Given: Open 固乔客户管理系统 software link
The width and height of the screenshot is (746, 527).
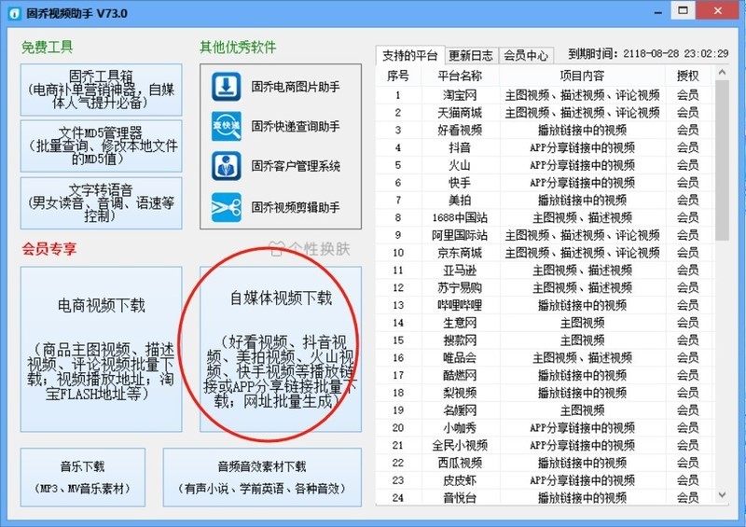Looking at the screenshot, I should click(x=296, y=166).
